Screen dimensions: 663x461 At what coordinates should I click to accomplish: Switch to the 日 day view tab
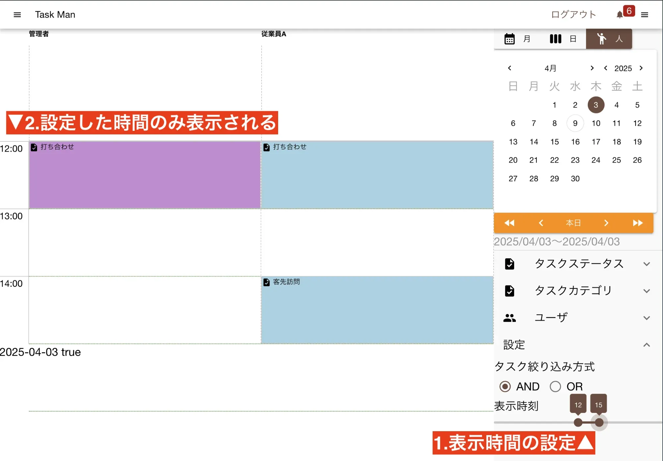pos(563,39)
